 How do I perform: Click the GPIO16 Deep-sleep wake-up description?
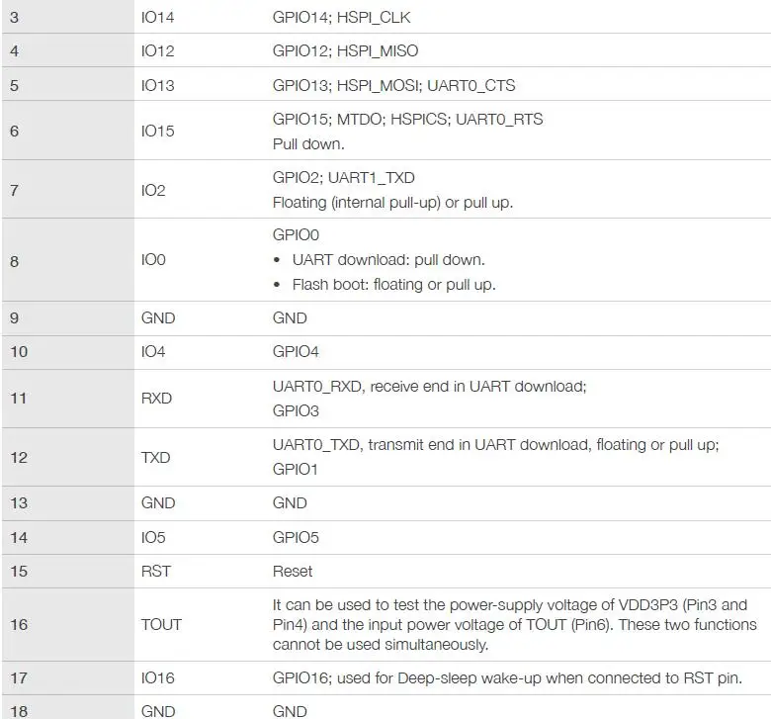click(507, 677)
